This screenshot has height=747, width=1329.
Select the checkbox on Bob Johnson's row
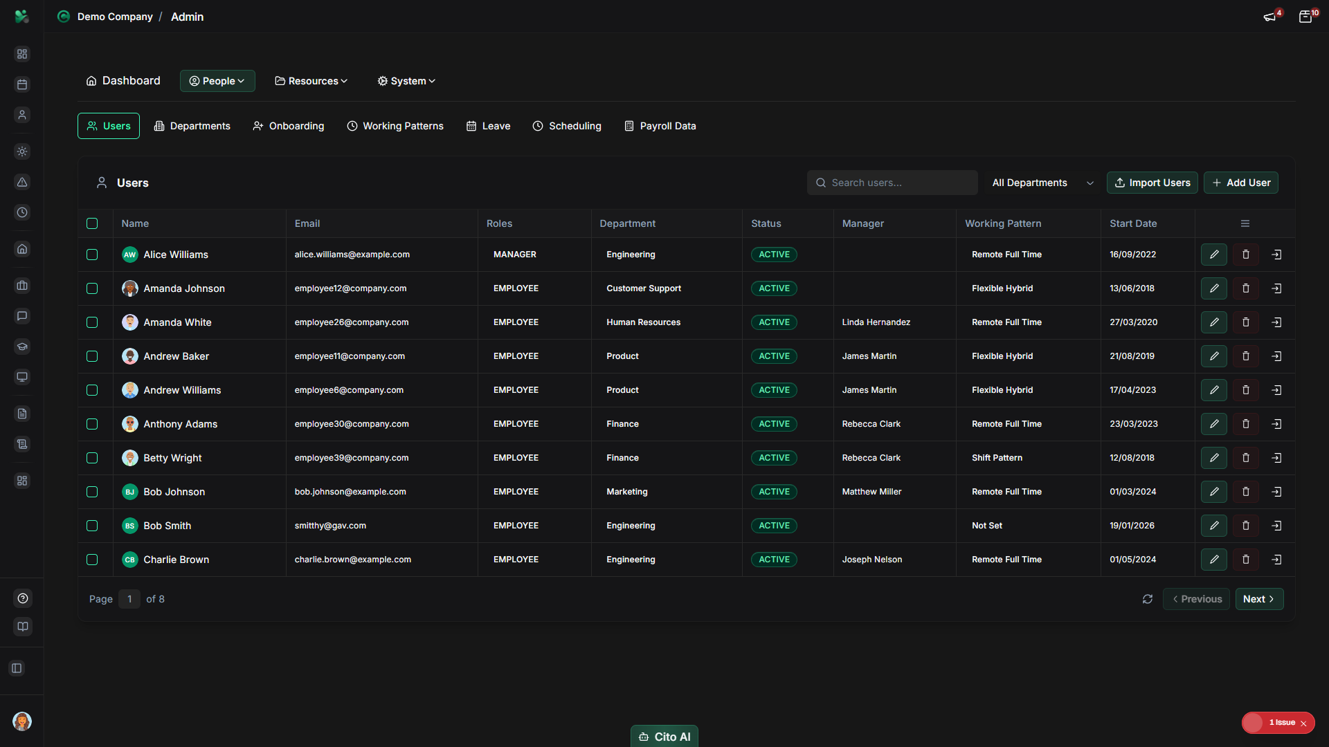click(92, 492)
